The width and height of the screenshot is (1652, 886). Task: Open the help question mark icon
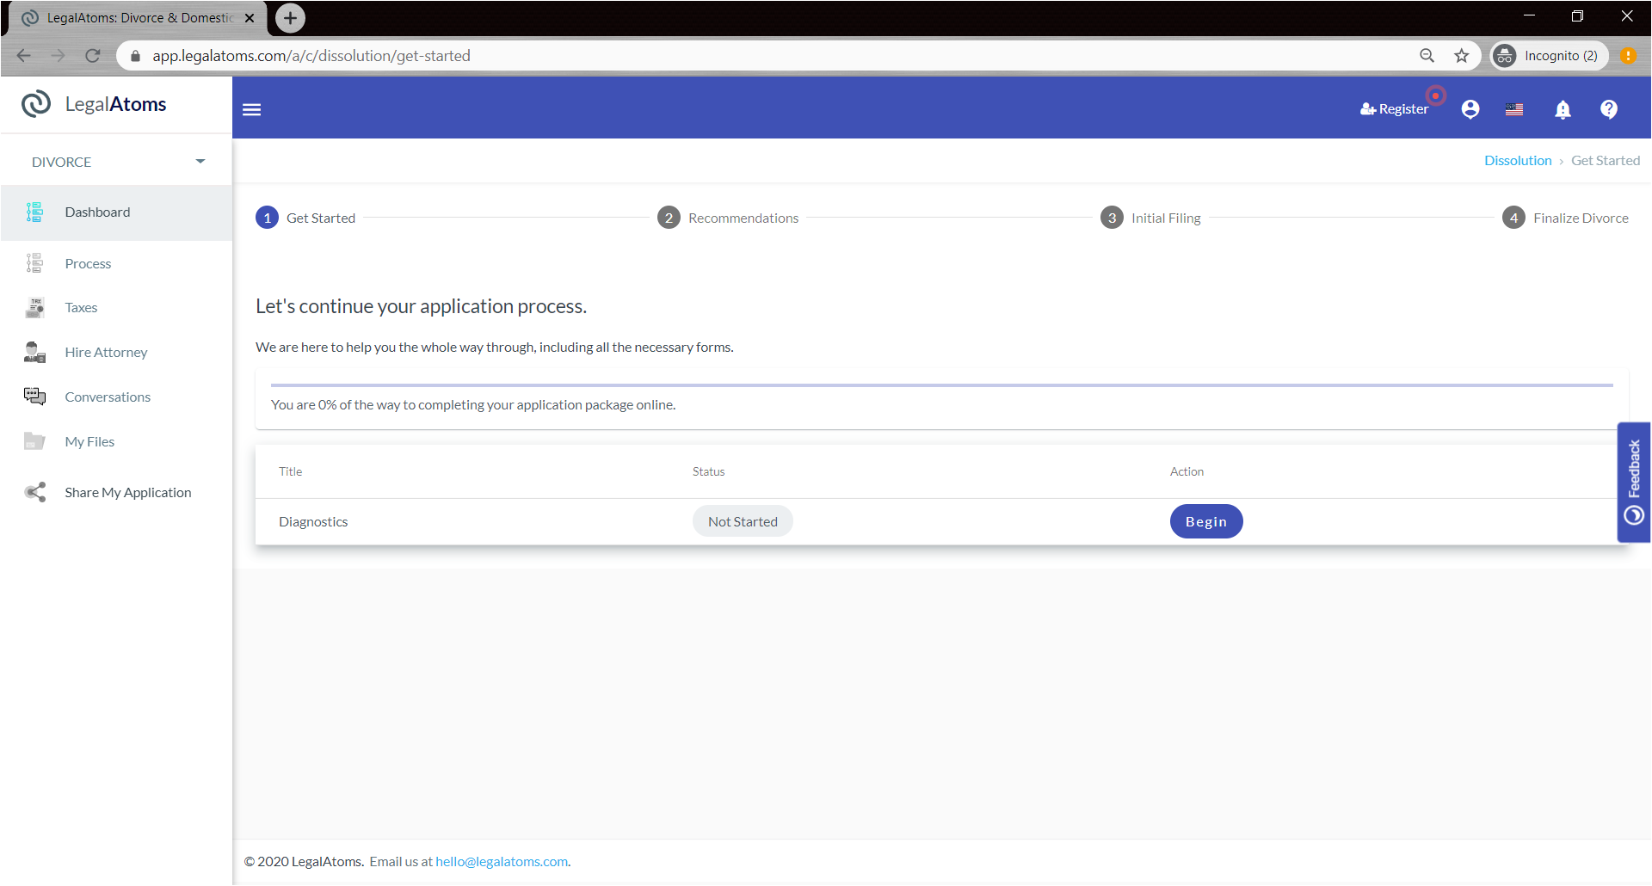click(x=1609, y=109)
